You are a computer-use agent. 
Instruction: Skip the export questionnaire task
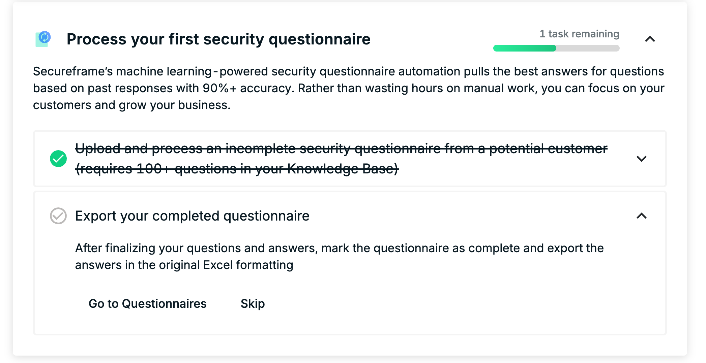coord(253,304)
